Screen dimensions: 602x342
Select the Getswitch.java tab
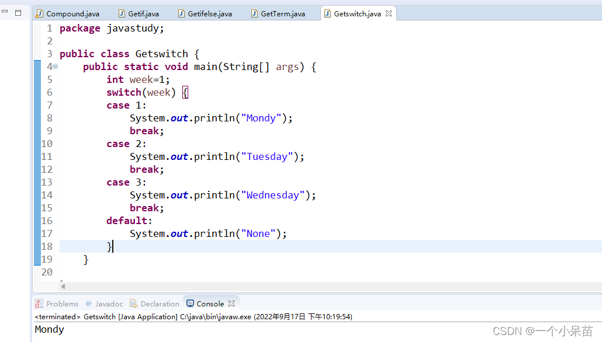357,14
